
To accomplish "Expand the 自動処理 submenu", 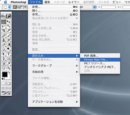I will pos(54,72).
